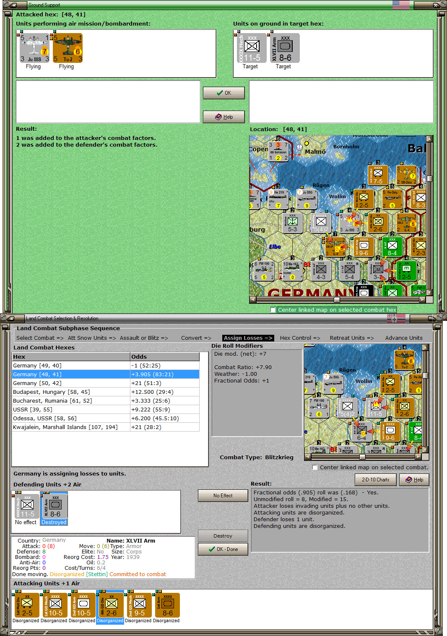The width and height of the screenshot is (447, 636).
Task: Click the FW 190 air unit on upper map
Action: click(264, 271)
